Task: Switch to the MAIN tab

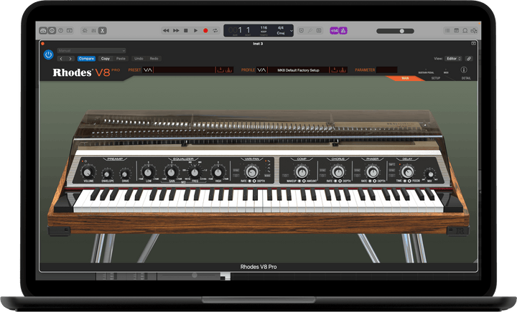Action: pyautogui.click(x=405, y=78)
